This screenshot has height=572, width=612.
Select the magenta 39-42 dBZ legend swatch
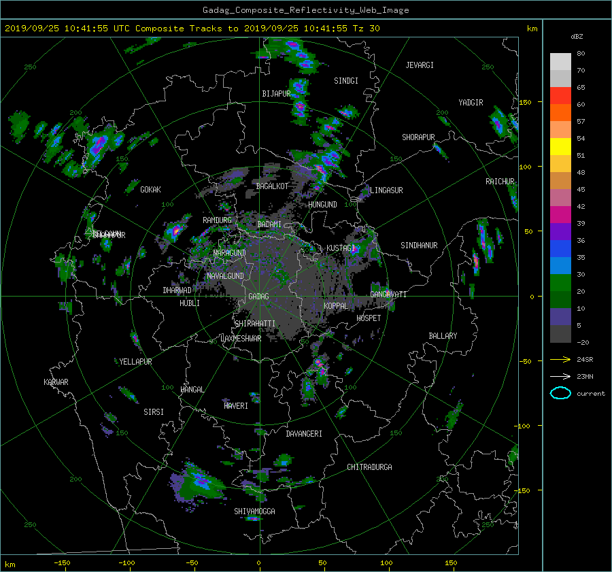[560, 214]
